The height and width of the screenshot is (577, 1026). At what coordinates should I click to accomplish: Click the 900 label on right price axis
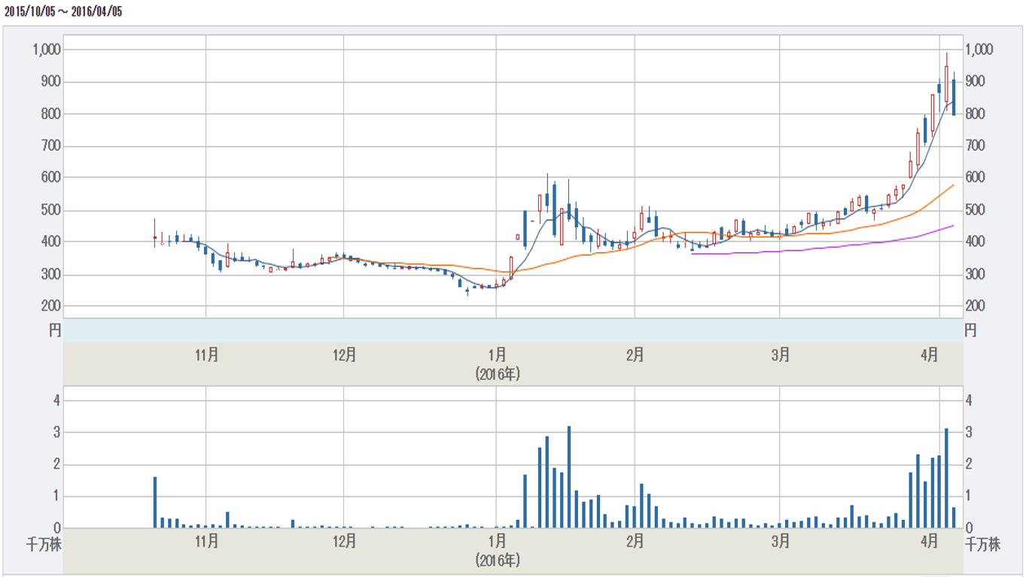tap(976, 81)
